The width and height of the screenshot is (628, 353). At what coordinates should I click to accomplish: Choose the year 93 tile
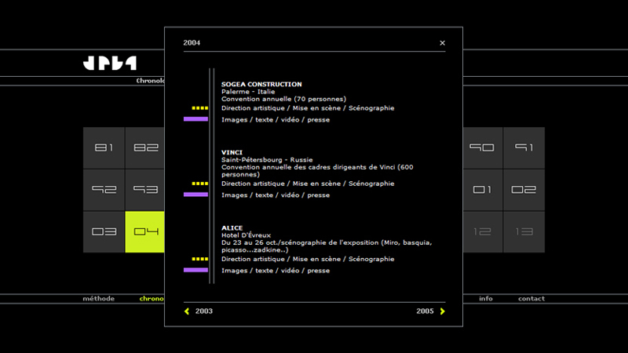click(x=145, y=190)
